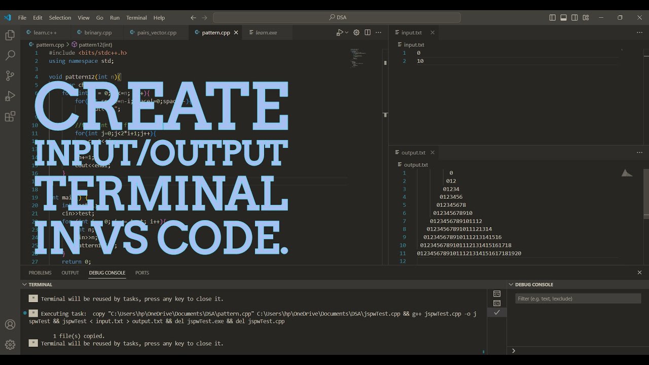The width and height of the screenshot is (649, 365).
Task: Open the Extensions view
Action: [x=10, y=117]
